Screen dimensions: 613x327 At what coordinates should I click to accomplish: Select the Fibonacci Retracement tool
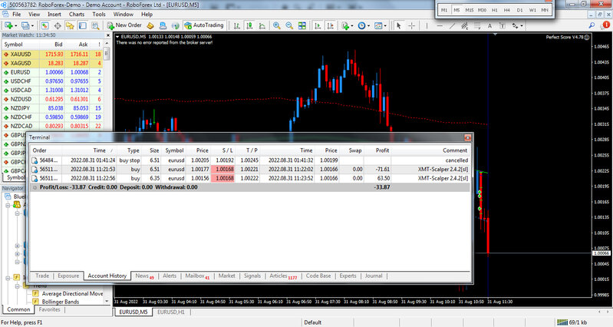tap(477, 25)
